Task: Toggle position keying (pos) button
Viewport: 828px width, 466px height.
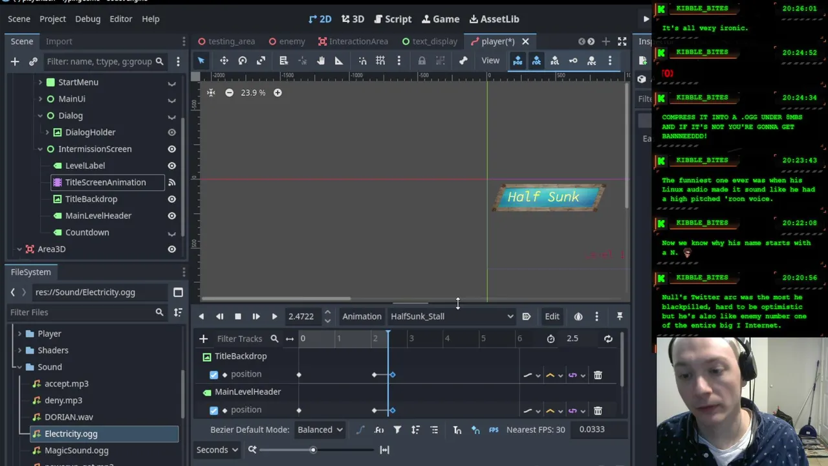Action: [517, 61]
